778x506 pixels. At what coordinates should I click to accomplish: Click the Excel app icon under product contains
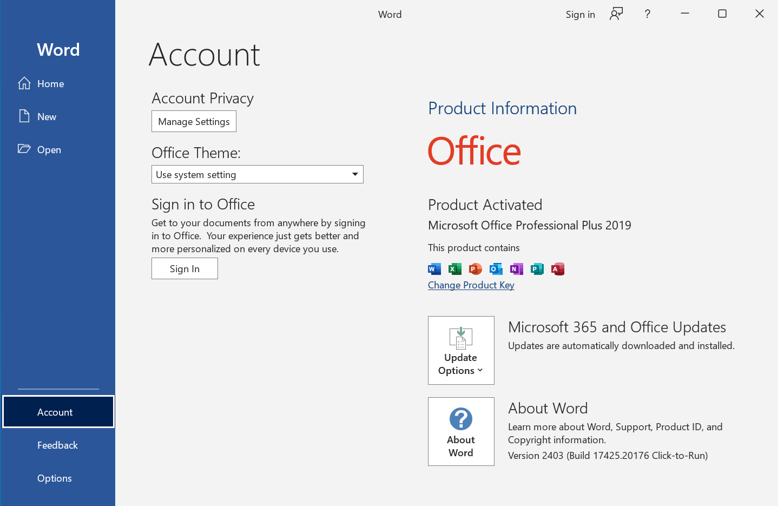455,269
